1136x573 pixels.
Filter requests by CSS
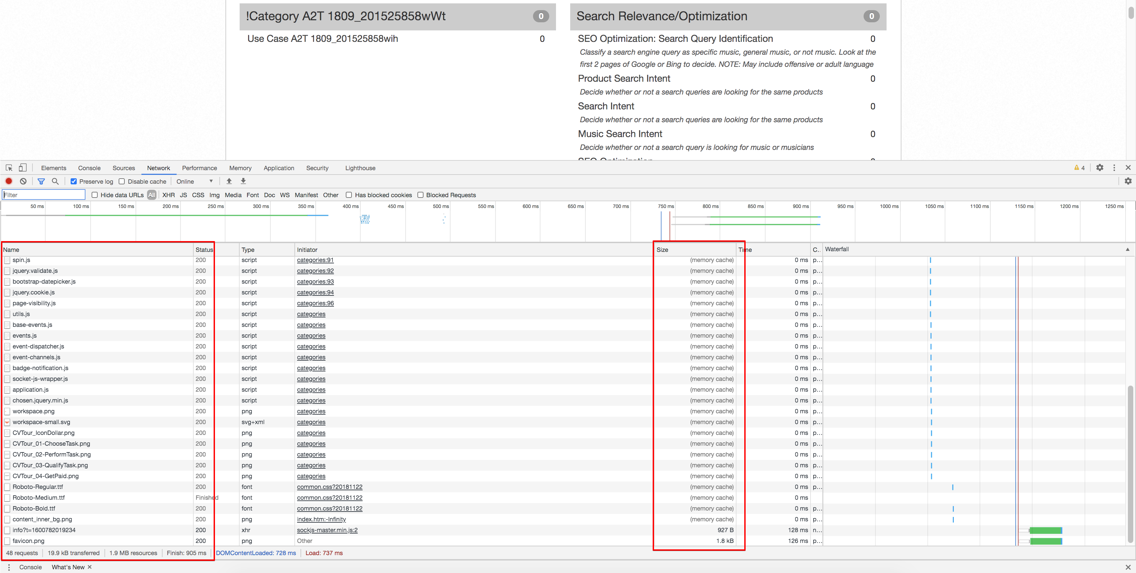(x=198, y=195)
